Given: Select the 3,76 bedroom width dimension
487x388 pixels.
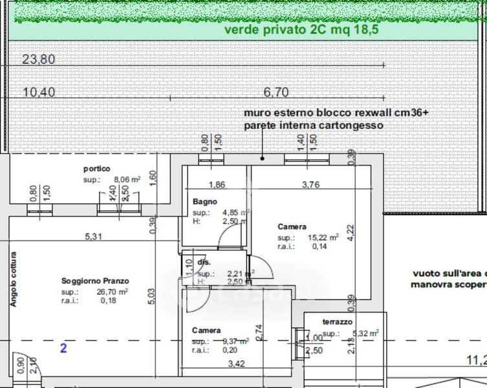Looking at the screenshot, I should (311, 184).
